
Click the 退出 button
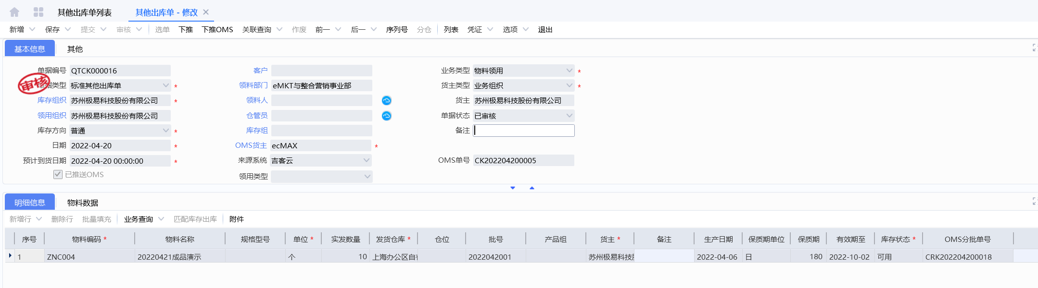coord(545,29)
